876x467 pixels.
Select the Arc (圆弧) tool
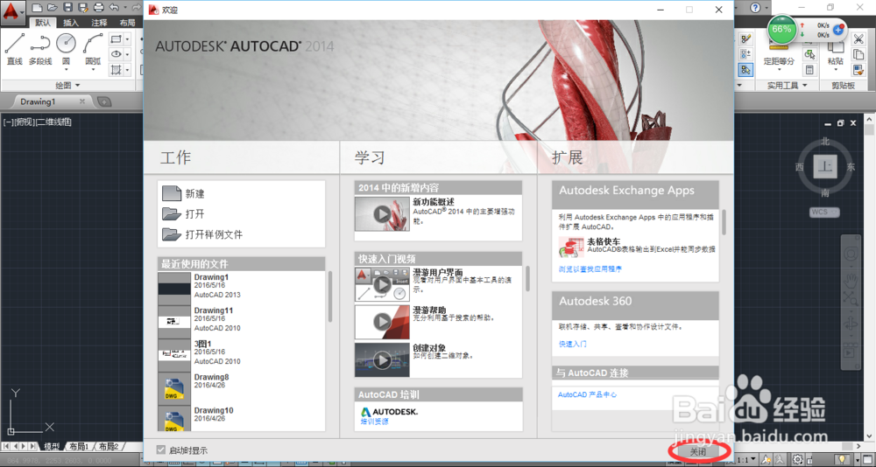pyautogui.click(x=93, y=47)
